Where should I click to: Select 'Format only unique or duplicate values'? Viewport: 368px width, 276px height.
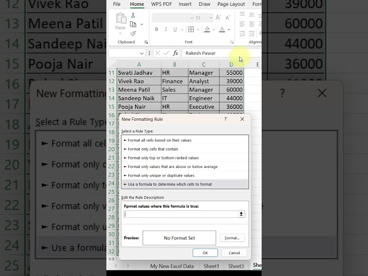click(185, 175)
